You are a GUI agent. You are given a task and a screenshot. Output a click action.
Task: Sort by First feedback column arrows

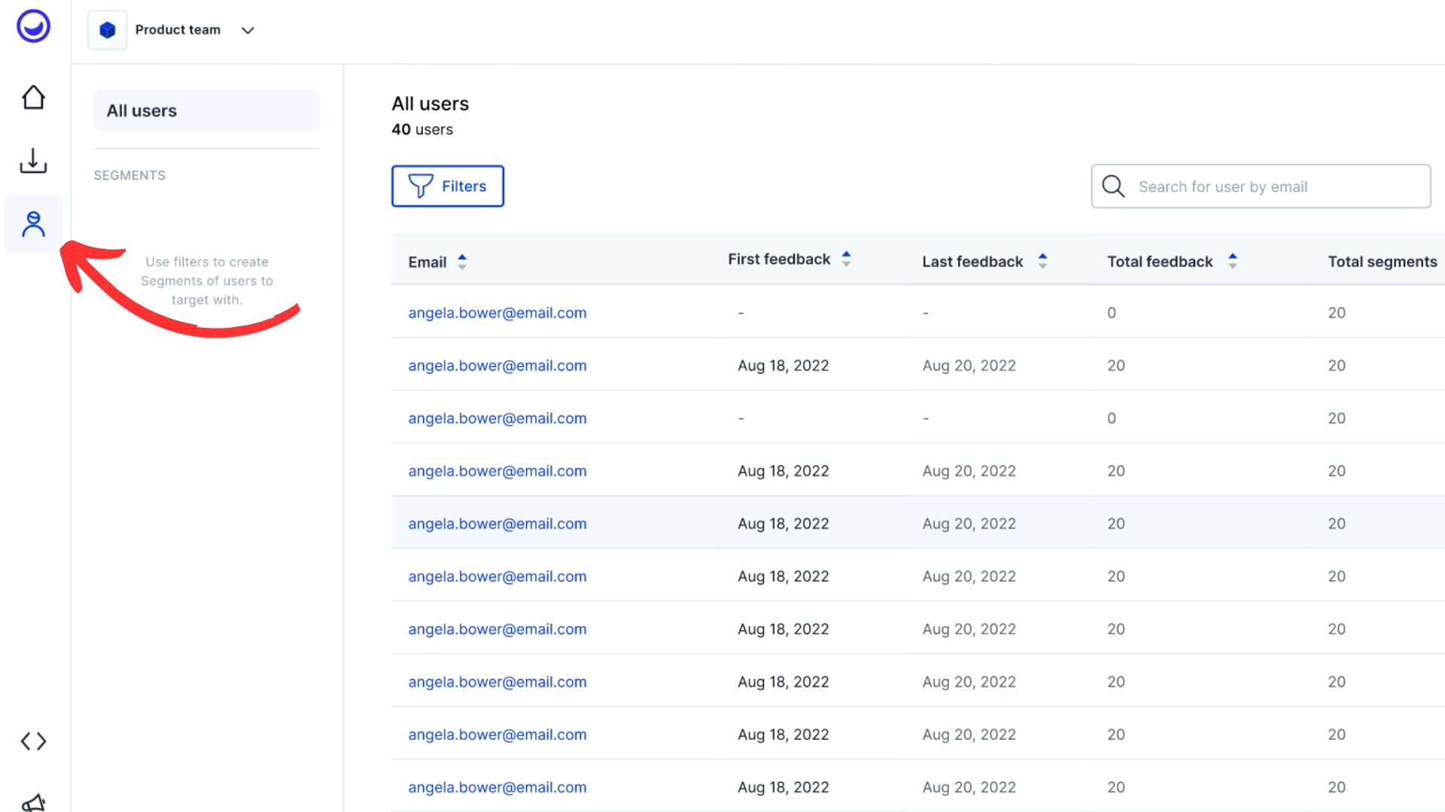tap(846, 259)
